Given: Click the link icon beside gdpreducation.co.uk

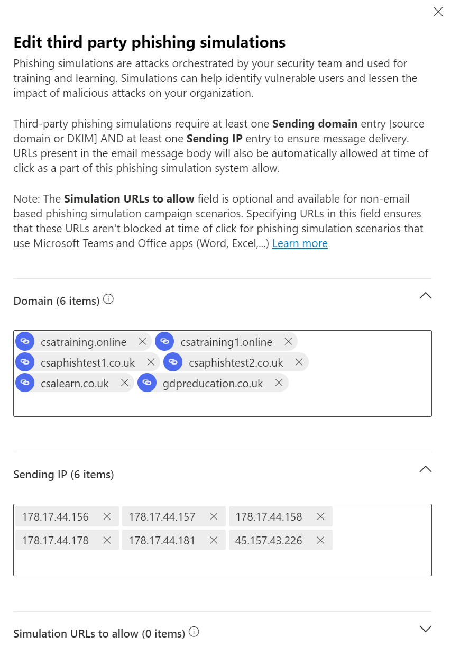Looking at the screenshot, I should (x=147, y=383).
